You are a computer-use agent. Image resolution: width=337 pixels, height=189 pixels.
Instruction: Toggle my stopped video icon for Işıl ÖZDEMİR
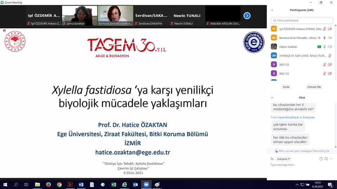(x=330, y=29)
